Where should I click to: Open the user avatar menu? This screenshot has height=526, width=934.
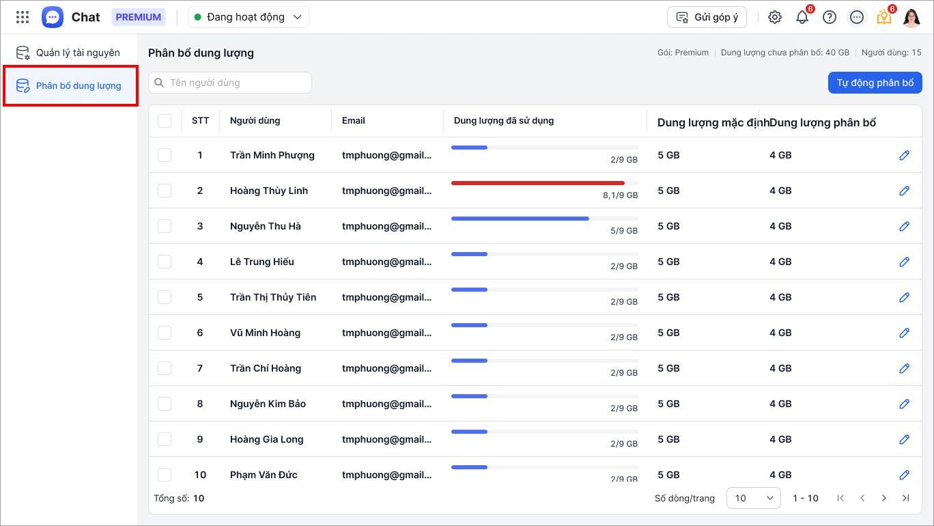[x=911, y=17]
